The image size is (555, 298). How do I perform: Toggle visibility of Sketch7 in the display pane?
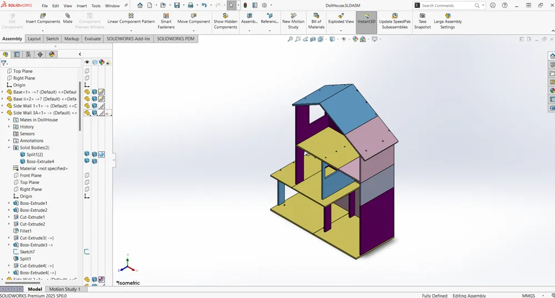point(87,251)
